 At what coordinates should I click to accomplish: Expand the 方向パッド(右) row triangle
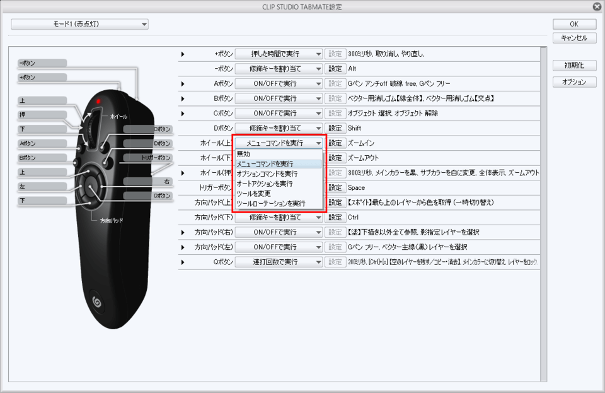tap(183, 232)
